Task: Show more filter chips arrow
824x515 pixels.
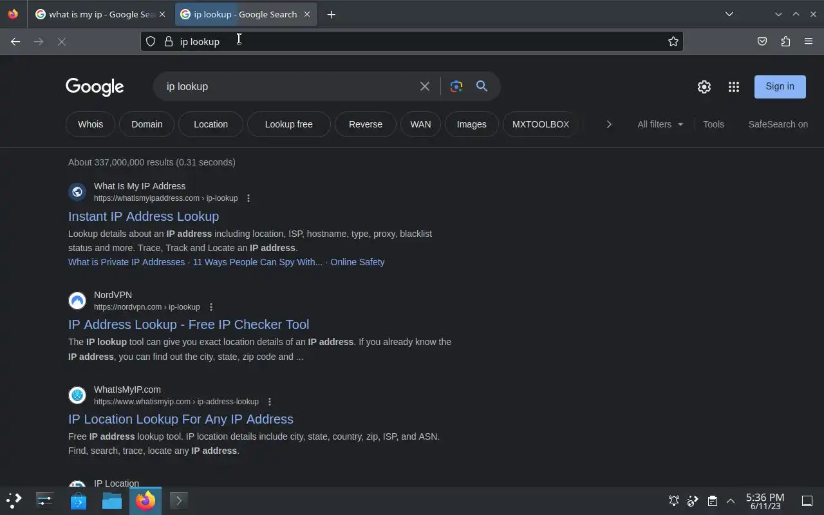Action: point(609,124)
